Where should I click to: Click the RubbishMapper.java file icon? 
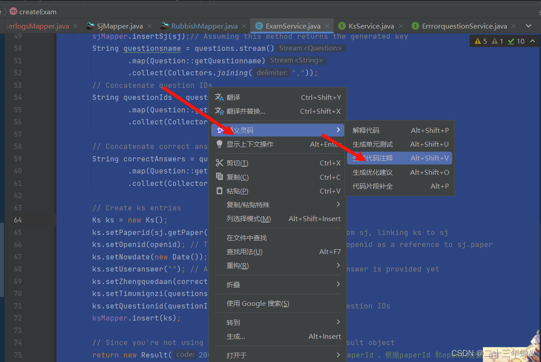click(x=165, y=26)
